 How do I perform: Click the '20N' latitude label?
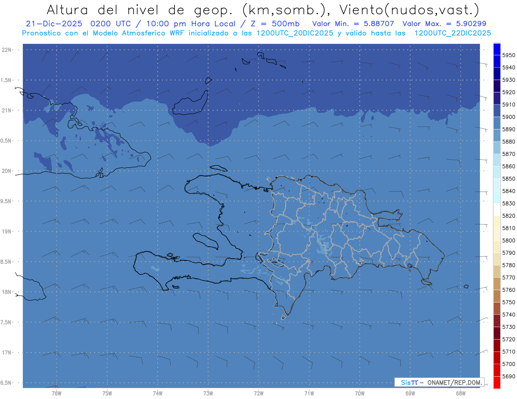(x=6, y=171)
